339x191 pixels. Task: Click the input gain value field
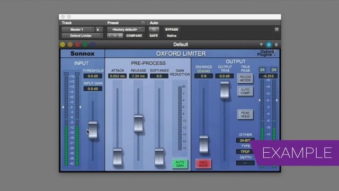(93, 89)
